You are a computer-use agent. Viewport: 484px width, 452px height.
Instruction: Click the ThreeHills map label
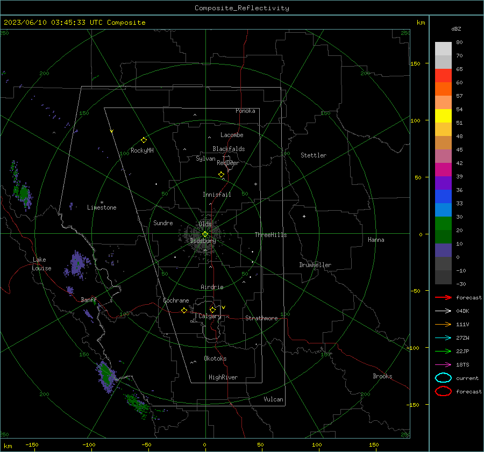point(271,235)
